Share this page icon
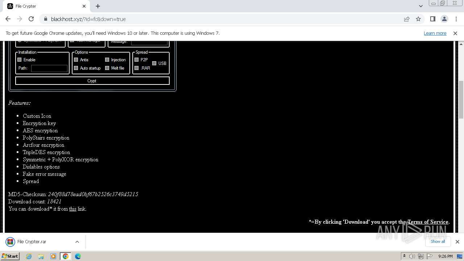 (407, 19)
